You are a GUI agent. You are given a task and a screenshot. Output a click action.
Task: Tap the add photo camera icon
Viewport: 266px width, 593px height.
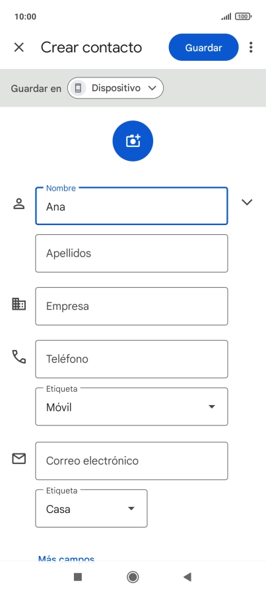133,141
